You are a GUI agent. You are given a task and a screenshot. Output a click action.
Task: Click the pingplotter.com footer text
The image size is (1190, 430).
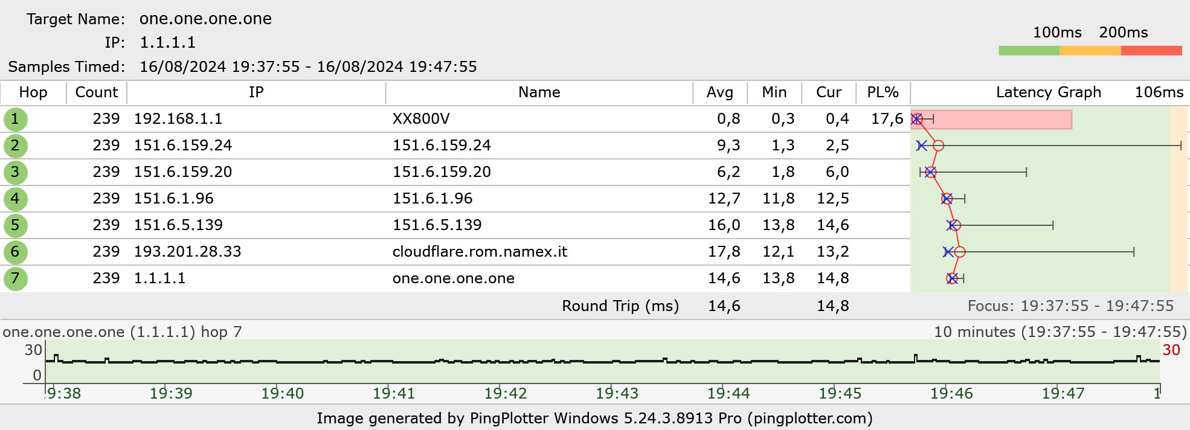pos(809,419)
